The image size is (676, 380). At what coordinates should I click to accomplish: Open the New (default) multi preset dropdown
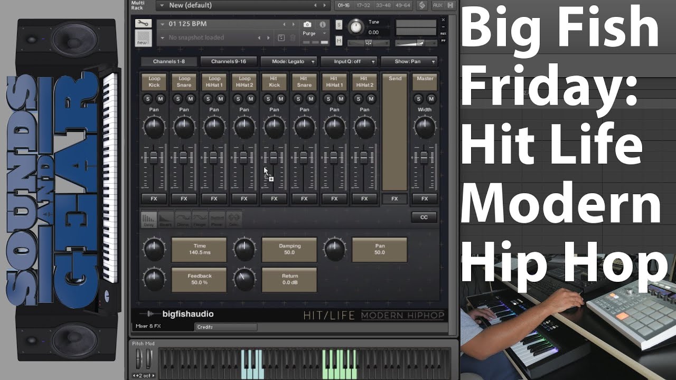pyautogui.click(x=243, y=5)
